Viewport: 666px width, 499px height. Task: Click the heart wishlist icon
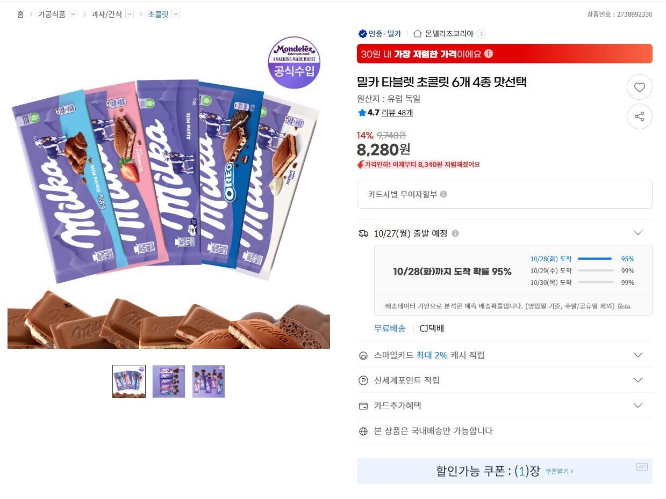coord(639,87)
